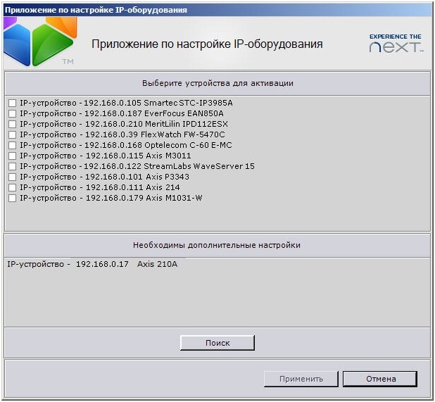Select the Axis 210A device entry
The image size is (435, 402).
(92, 264)
